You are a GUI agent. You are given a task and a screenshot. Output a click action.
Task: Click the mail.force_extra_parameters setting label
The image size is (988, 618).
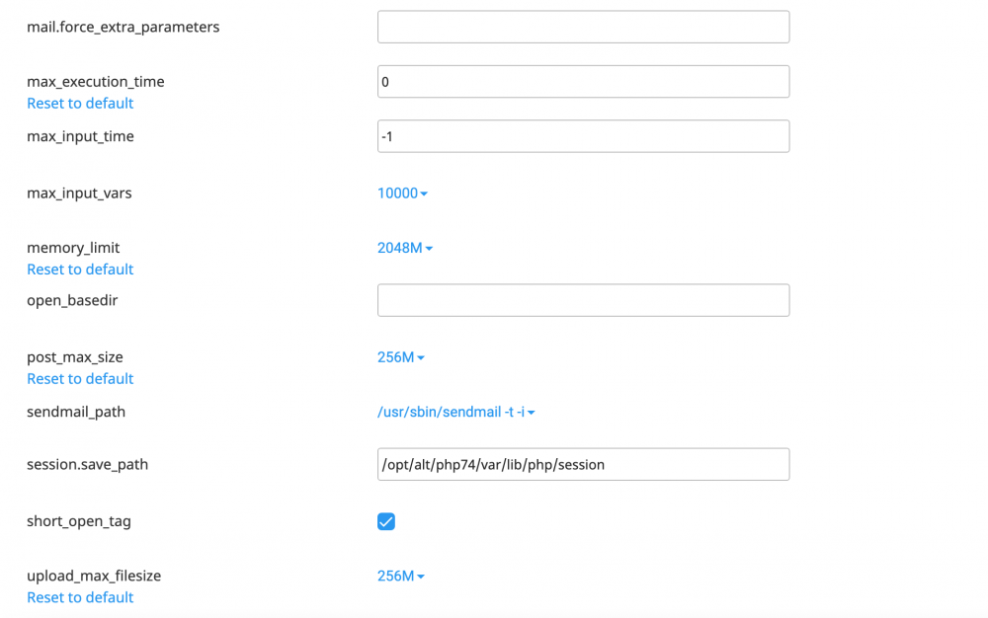(123, 27)
